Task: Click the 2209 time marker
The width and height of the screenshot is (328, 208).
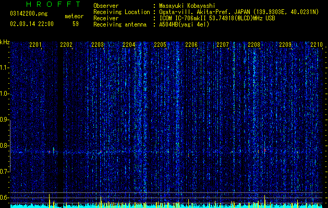Action: pyautogui.click(x=285, y=45)
